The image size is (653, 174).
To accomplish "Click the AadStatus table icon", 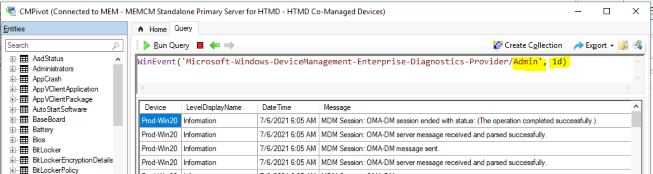I will pos(24,59).
